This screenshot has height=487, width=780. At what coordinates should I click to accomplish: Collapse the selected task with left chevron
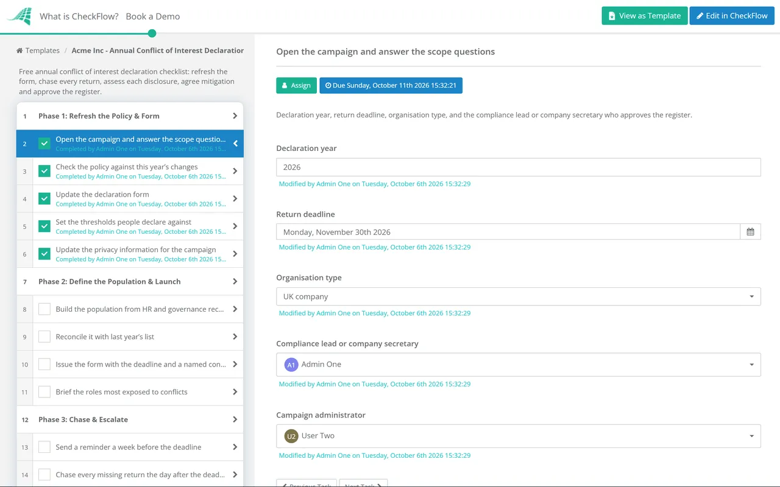click(235, 144)
